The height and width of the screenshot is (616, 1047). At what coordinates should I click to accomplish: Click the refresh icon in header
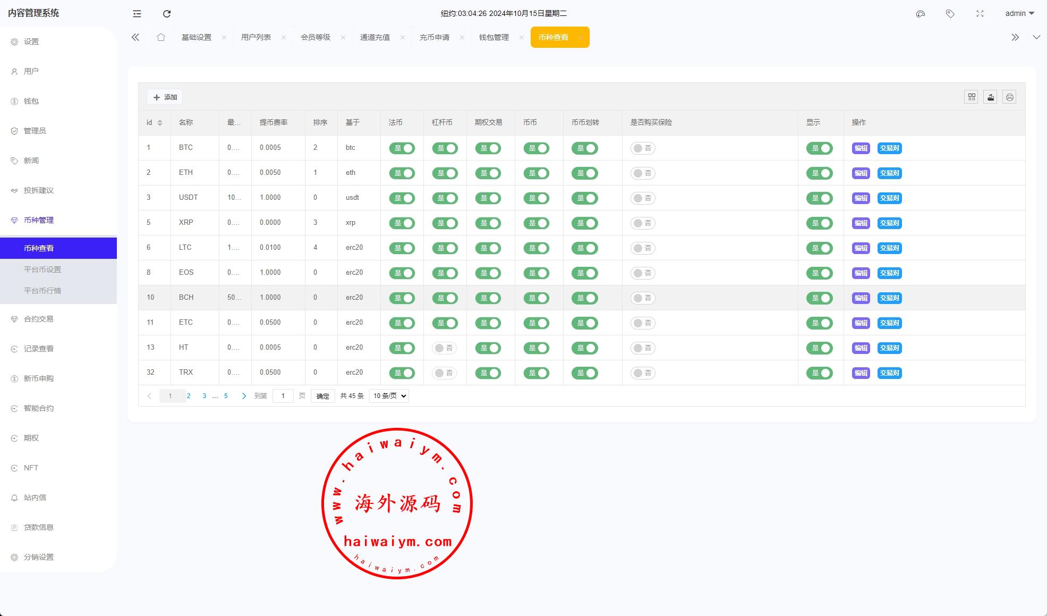167,14
